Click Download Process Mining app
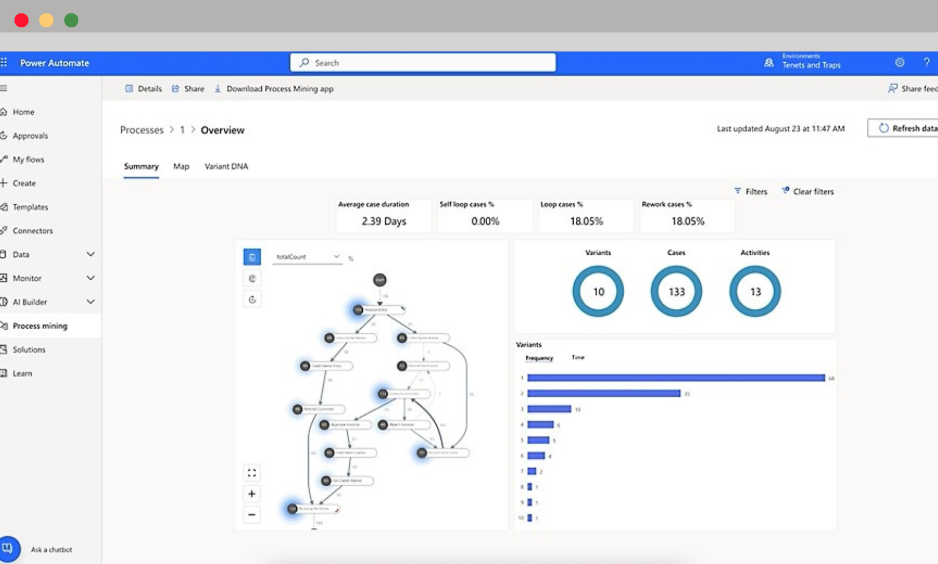The image size is (938, 564). (x=274, y=88)
